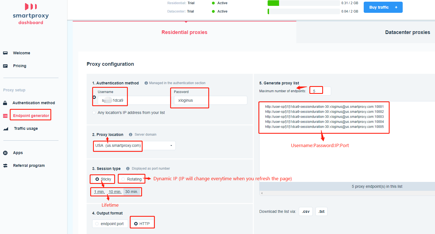Image resolution: width=435 pixels, height=234 pixels.
Task: Click the Residential: Trial plan label
Action: pyautogui.click(x=181, y=3)
